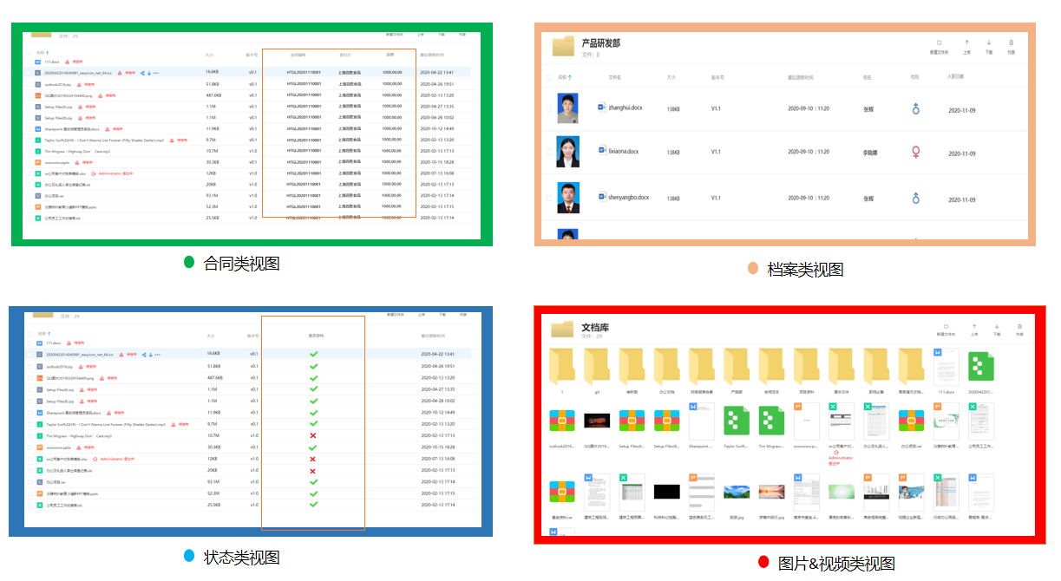Click 入职日期 column header
1061x581 pixels.
tap(955, 77)
